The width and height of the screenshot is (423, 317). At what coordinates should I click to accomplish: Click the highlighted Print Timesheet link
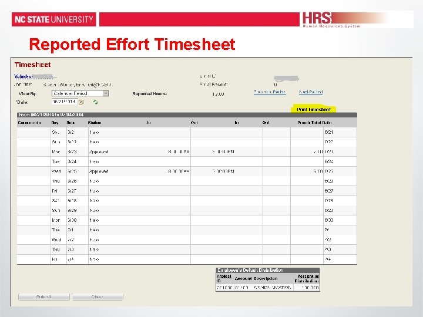pos(314,109)
